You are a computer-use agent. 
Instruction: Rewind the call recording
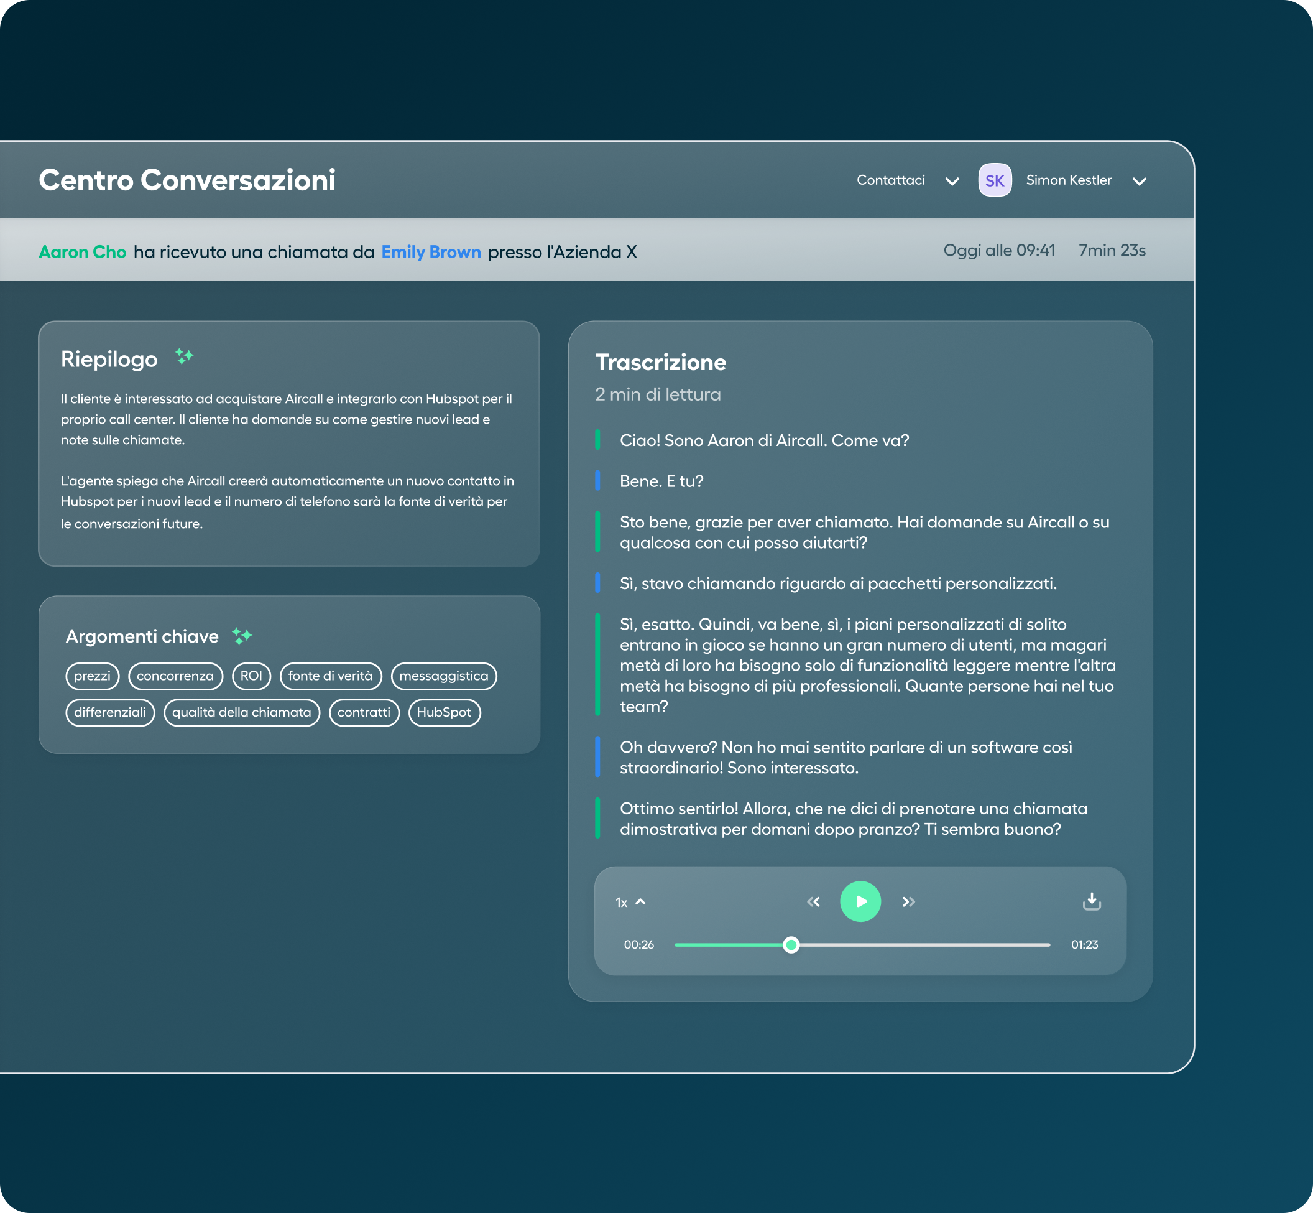pos(813,902)
